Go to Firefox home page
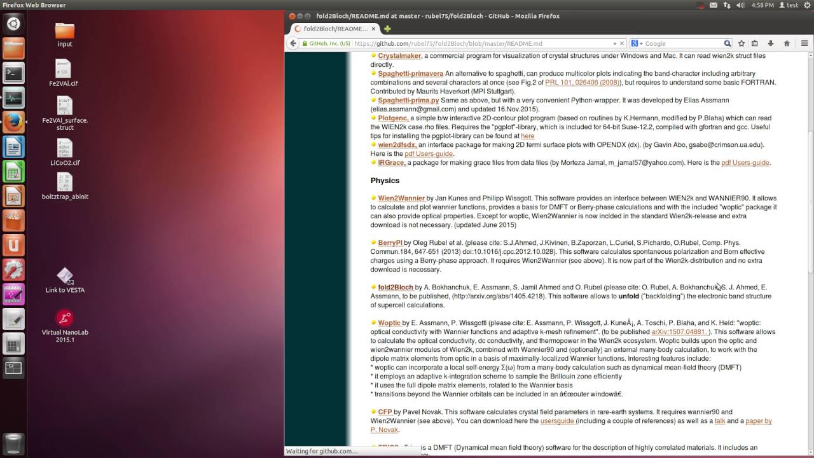Image resolution: width=814 pixels, height=458 pixels. (787, 43)
